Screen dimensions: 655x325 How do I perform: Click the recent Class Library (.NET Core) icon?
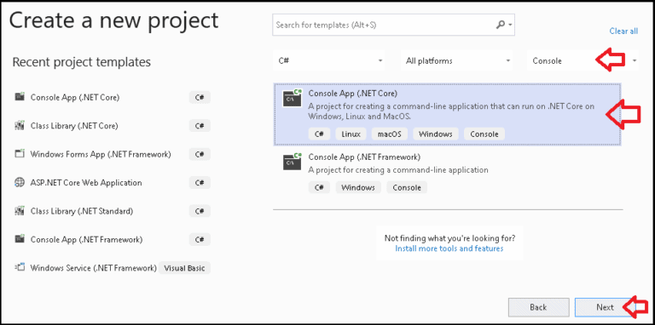pos(20,125)
